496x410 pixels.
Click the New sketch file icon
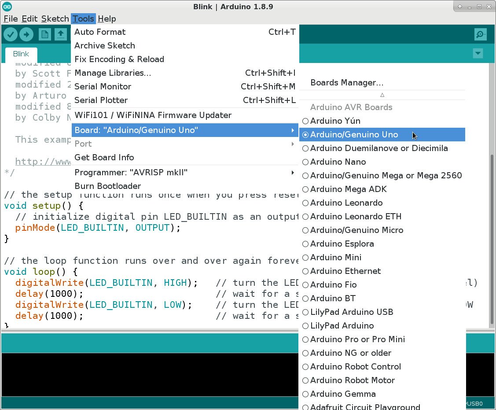44,34
